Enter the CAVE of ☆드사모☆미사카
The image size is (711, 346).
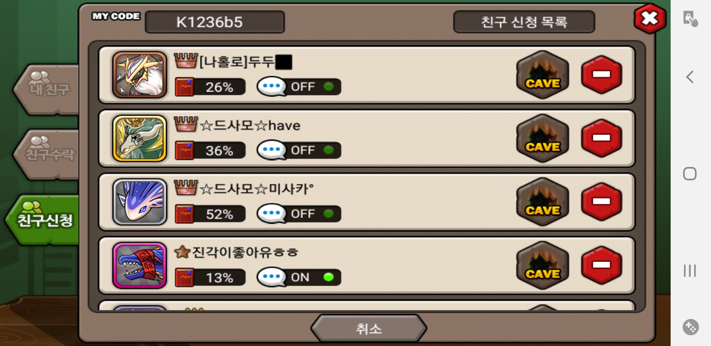tap(543, 202)
